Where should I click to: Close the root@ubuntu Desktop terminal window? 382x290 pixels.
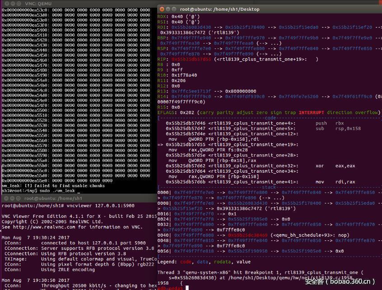162,9
